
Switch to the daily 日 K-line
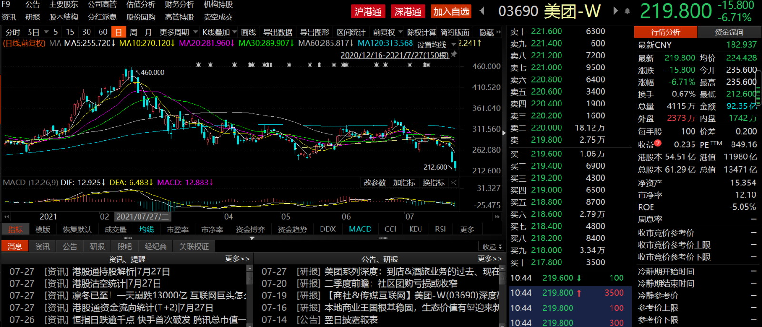tap(119, 32)
